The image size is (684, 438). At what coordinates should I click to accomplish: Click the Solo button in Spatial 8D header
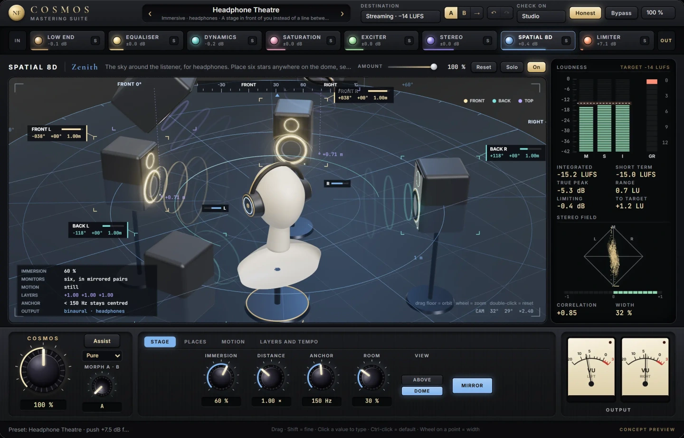pos(512,67)
